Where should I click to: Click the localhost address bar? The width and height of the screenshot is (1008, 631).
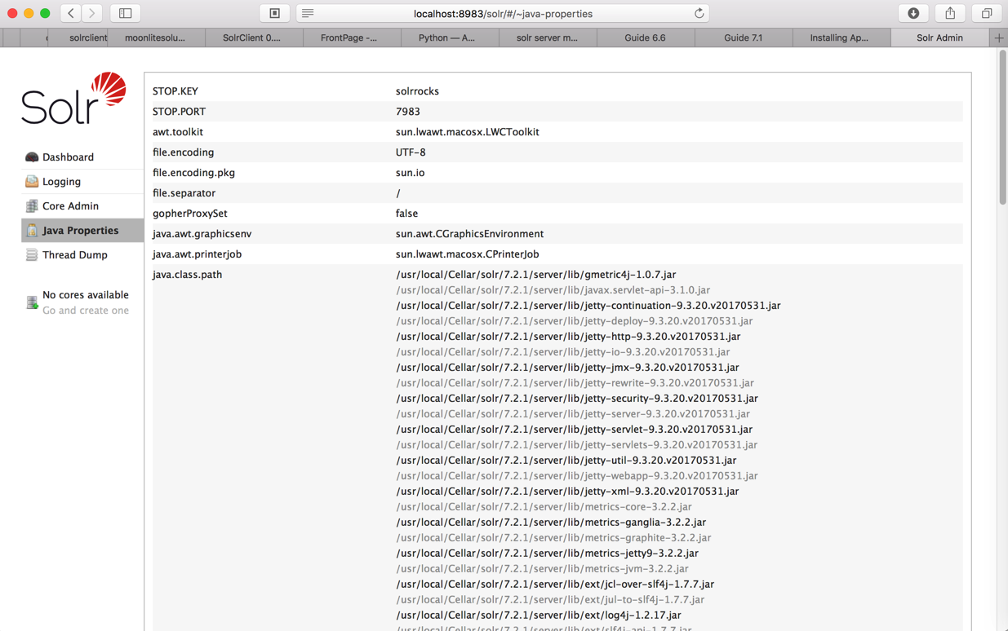tap(503, 14)
